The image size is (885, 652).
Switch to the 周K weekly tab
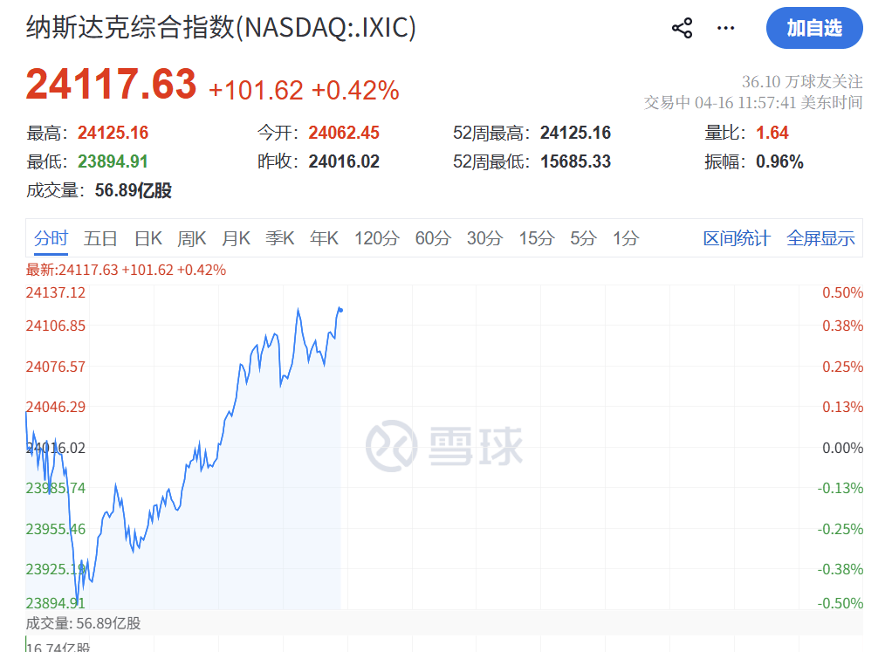pyautogui.click(x=191, y=237)
